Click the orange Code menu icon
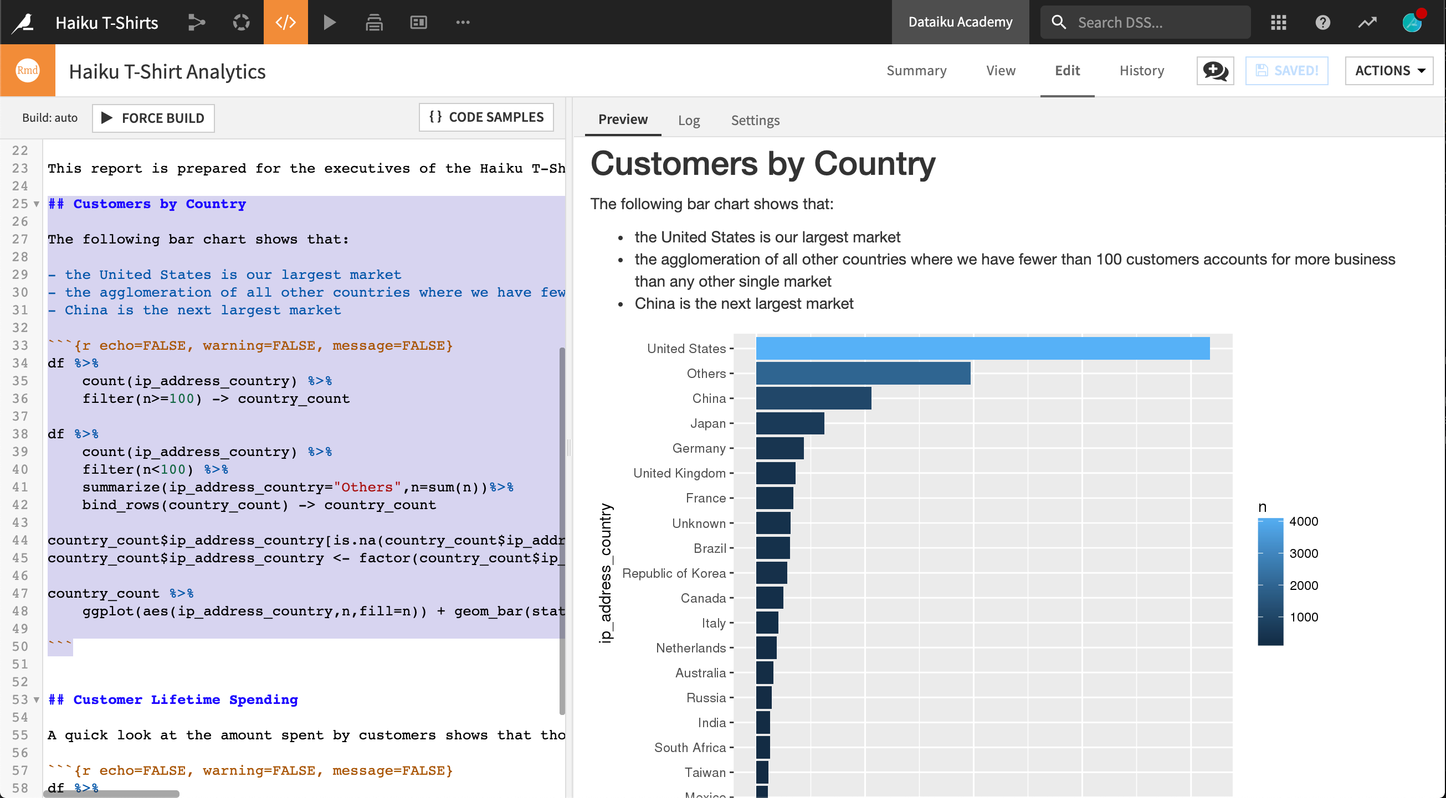Viewport: 1446px width, 798px height. (286, 23)
